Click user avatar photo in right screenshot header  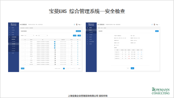(x=154, y=25)
